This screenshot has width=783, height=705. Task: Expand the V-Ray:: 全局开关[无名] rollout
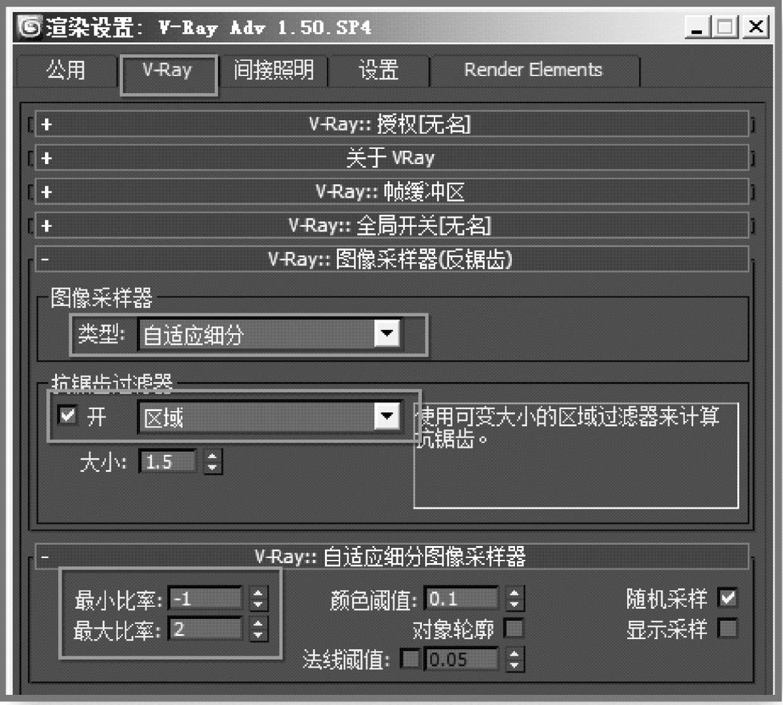392,225
